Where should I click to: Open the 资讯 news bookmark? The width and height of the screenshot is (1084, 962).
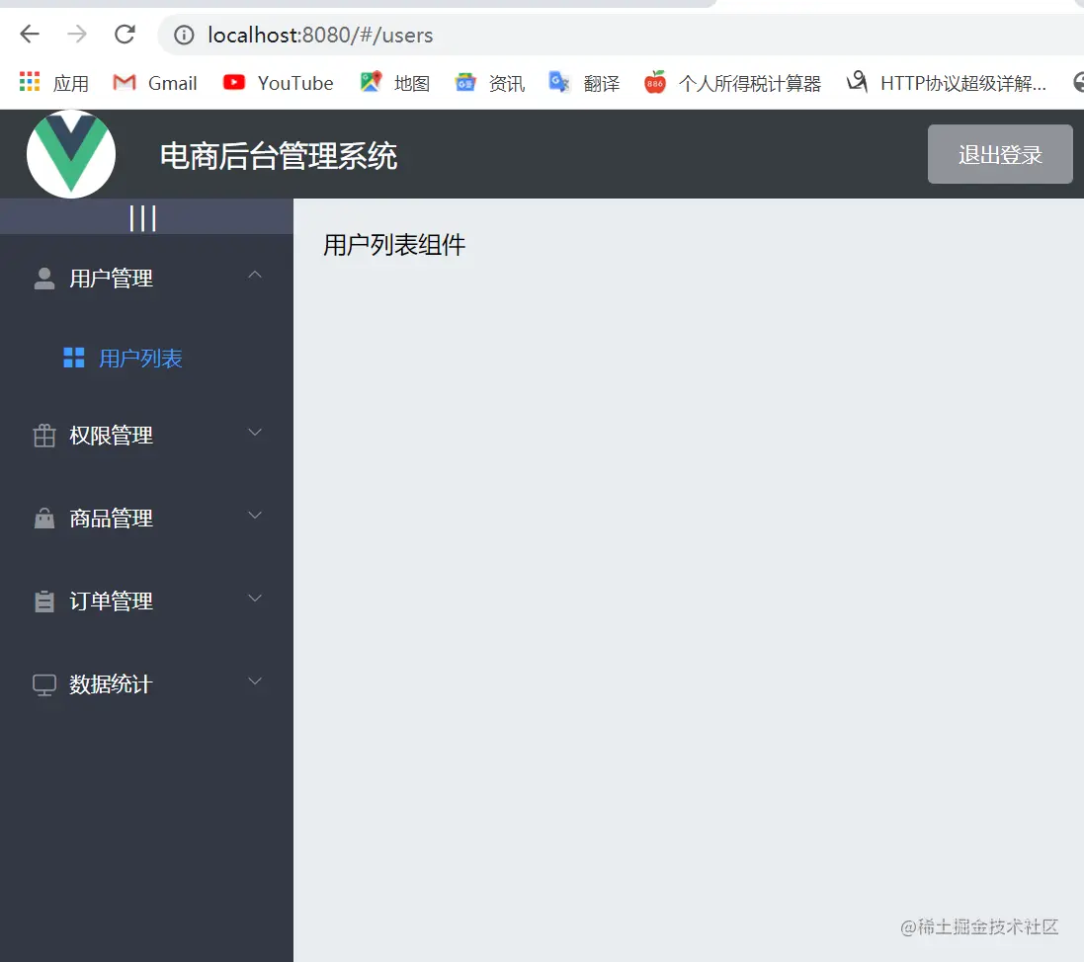click(490, 83)
